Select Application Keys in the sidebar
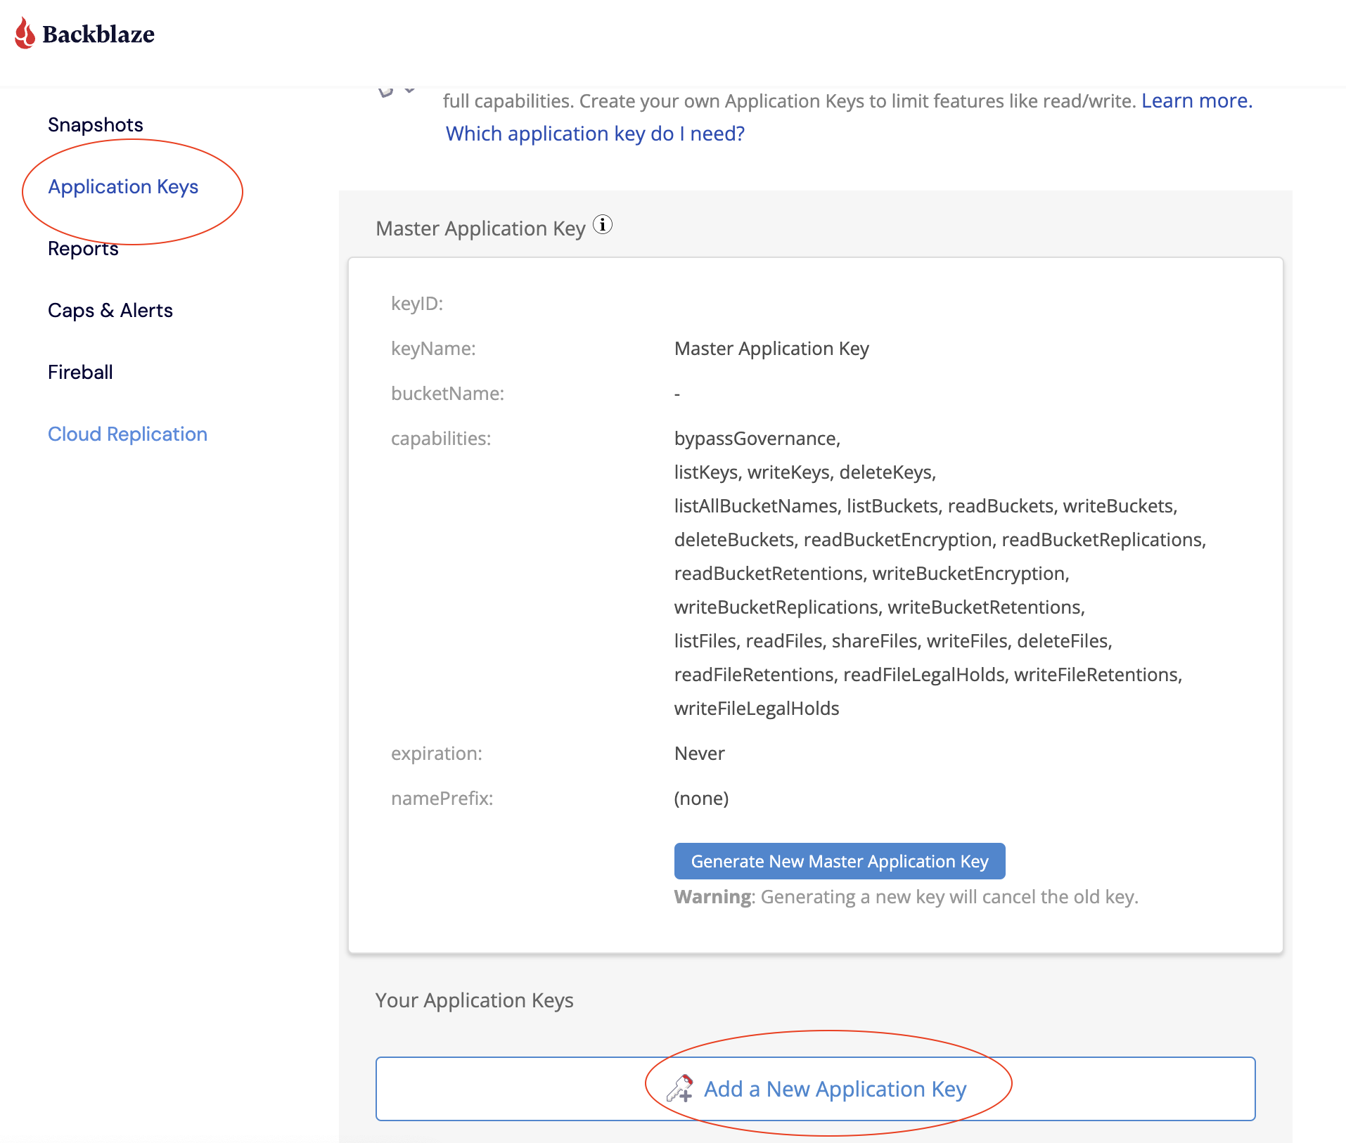Viewport: 1346px width, 1143px height. click(x=123, y=187)
